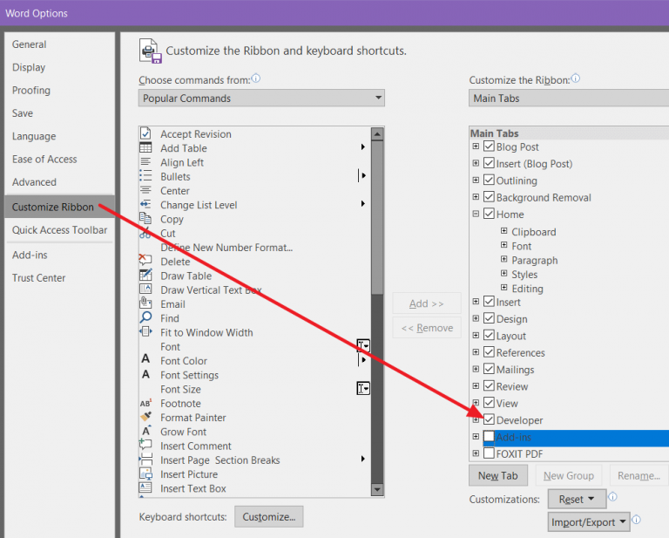
Task: Enable the FOXIT PDF tab checkbox
Action: (489, 453)
